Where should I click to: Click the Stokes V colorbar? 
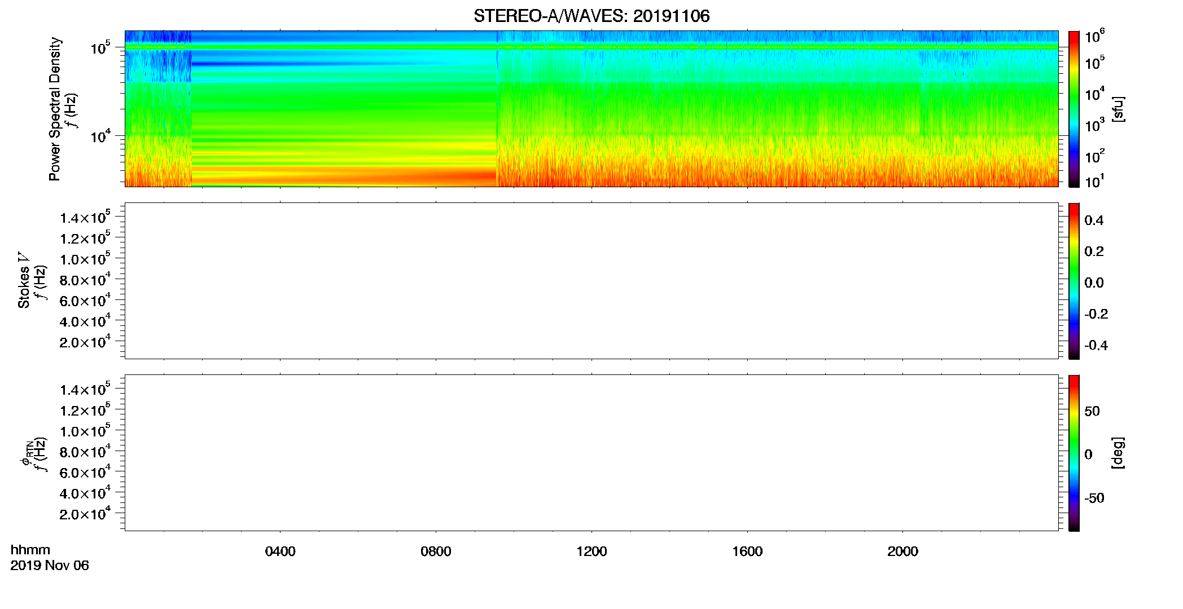pos(1074,281)
